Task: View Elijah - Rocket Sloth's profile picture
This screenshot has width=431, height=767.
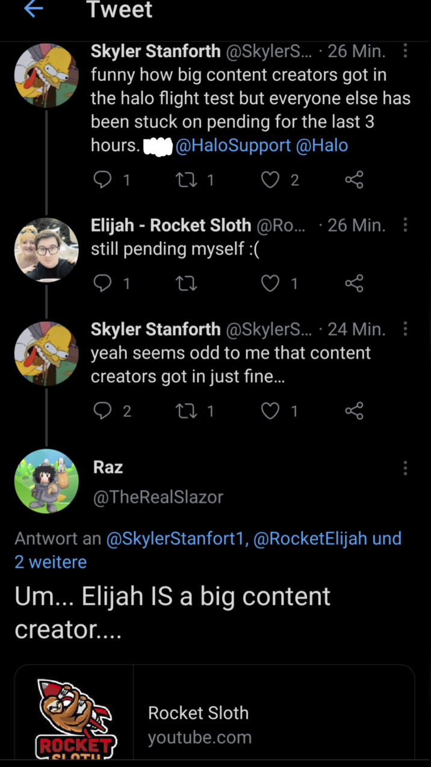Action: click(46, 250)
